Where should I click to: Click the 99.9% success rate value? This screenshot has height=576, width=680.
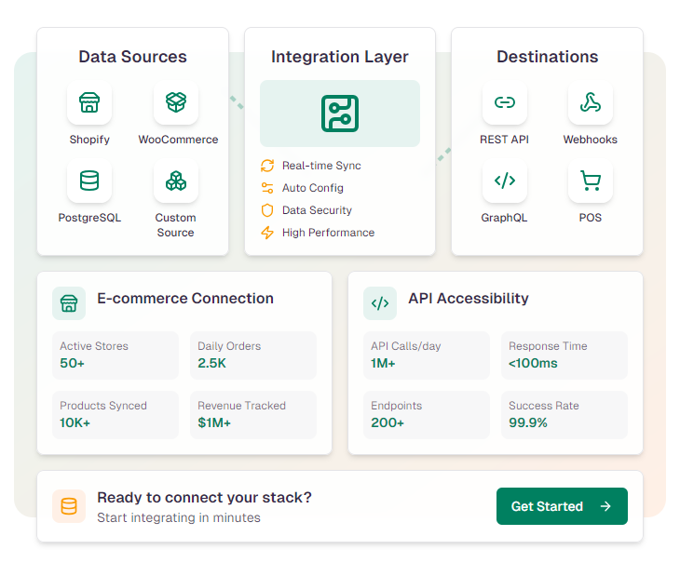tap(528, 422)
